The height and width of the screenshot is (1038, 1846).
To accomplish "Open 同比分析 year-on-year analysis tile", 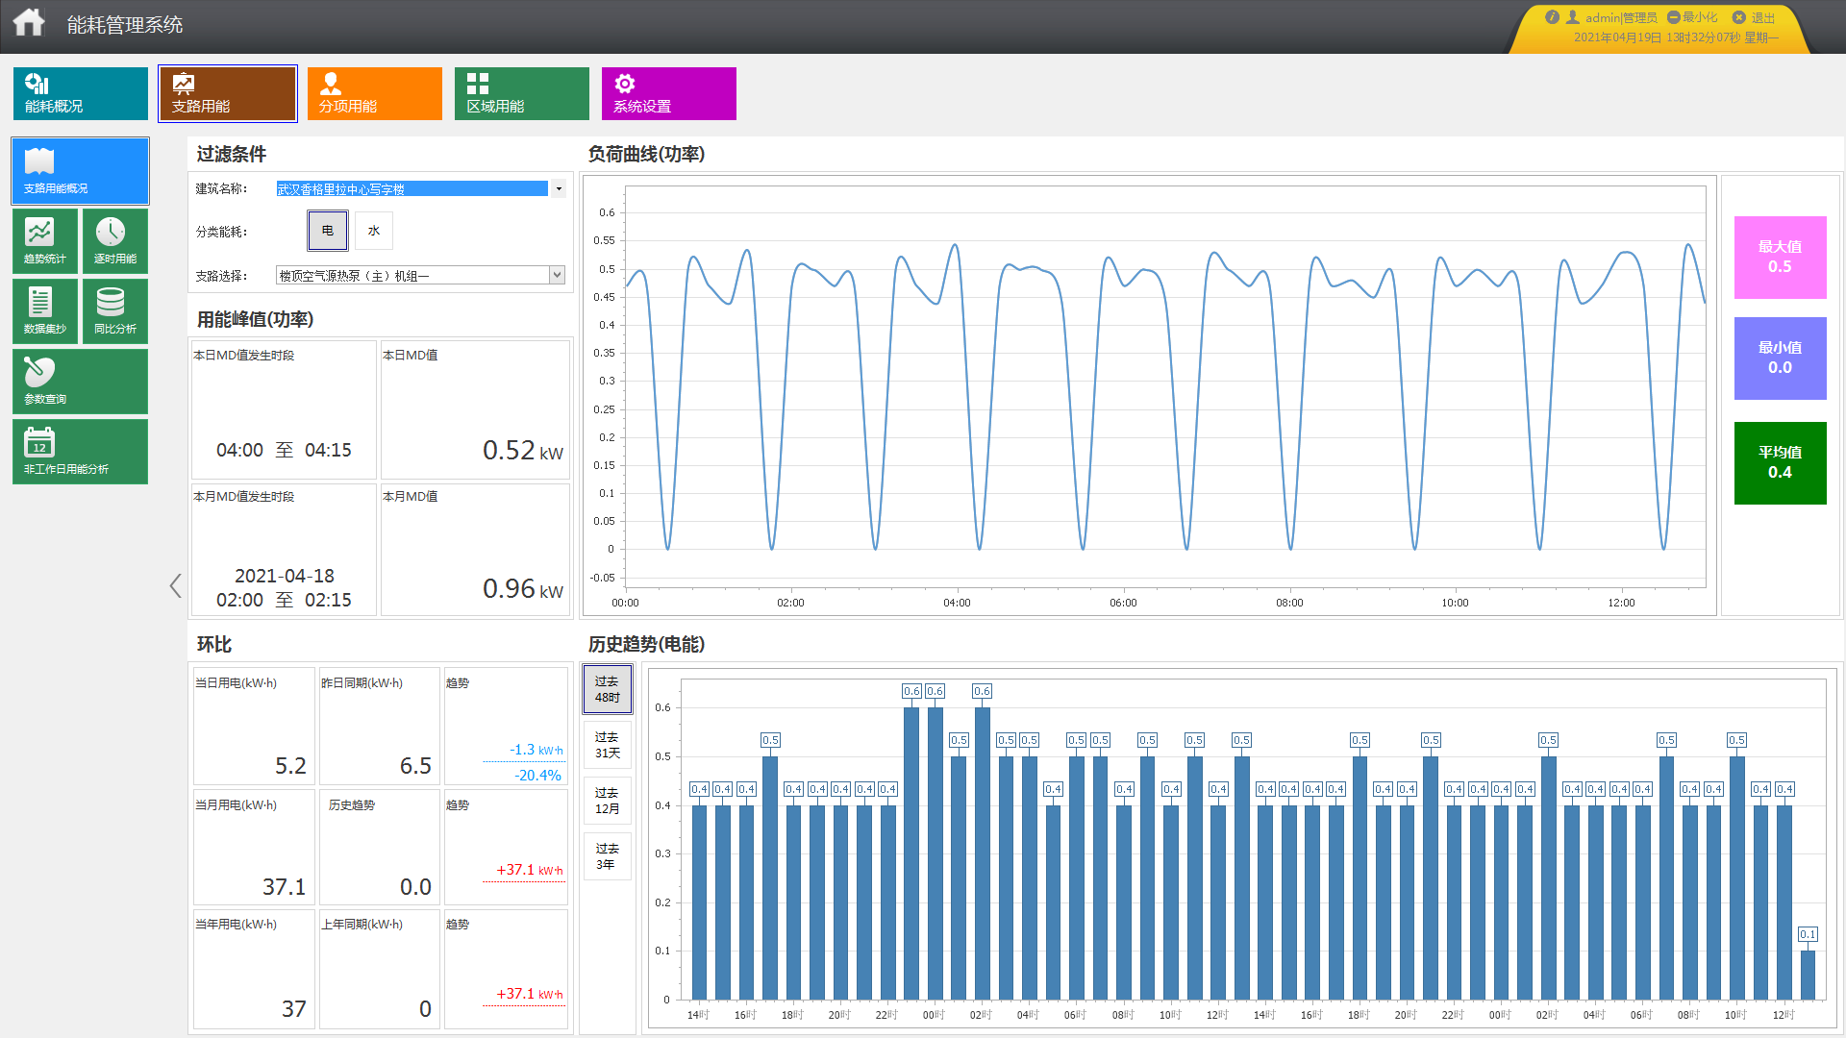I will [114, 310].
